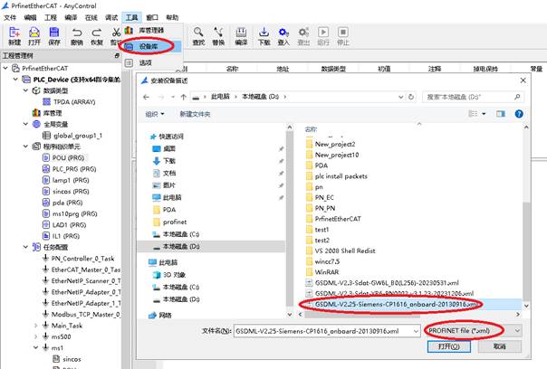Click the 登入 (Login) toolbar icon
Image resolution: width=547 pixels, height=369 pixels.
click(x=283, y=36)
